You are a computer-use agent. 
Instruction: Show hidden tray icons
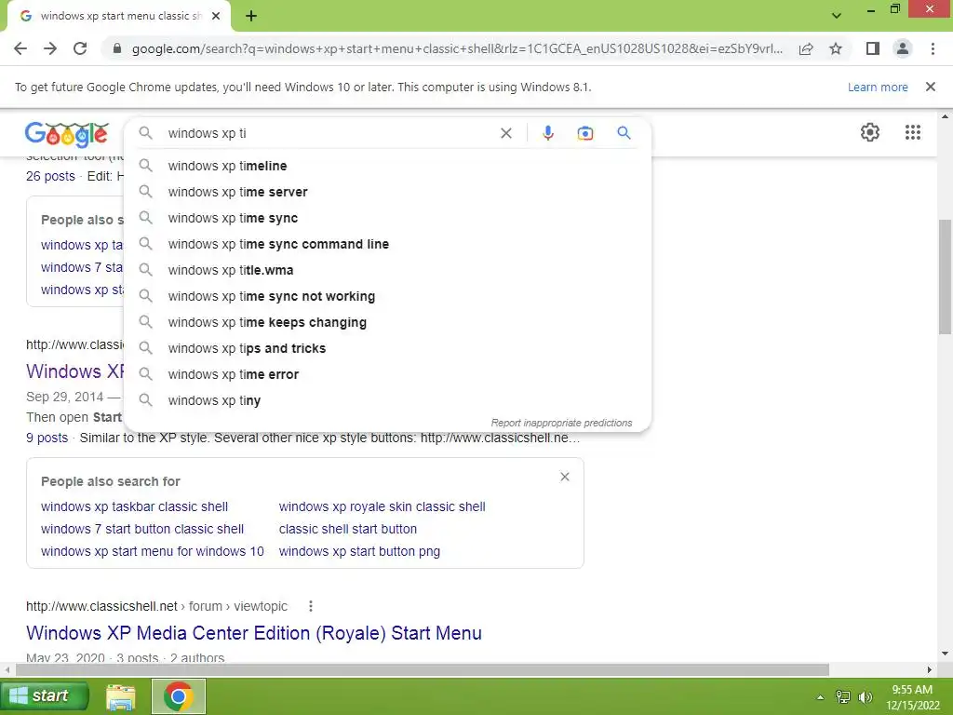click(x=821, y=697)
